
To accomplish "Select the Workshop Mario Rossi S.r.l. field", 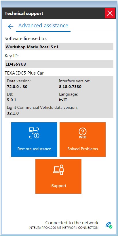I will (59, 47).
